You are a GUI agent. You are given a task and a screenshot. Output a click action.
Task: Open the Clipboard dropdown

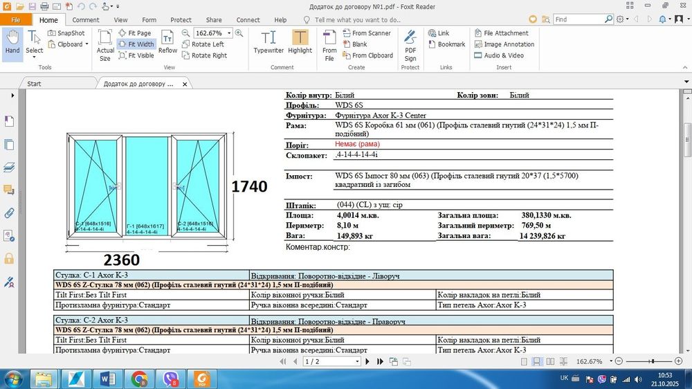pos(69,44)
